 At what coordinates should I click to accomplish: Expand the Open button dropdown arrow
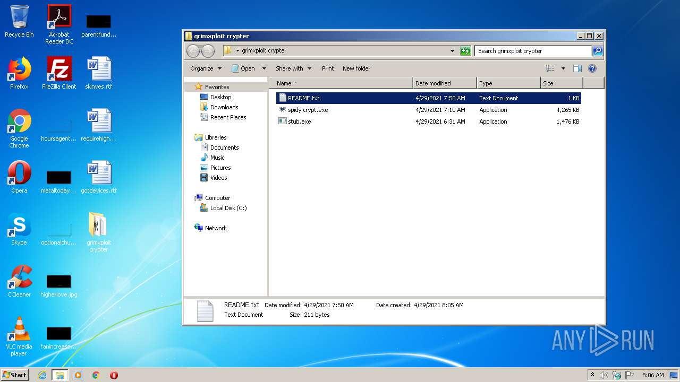[264, 68]
